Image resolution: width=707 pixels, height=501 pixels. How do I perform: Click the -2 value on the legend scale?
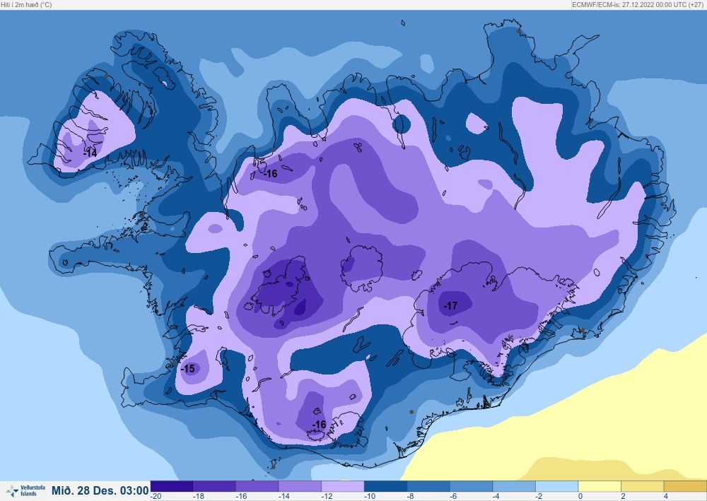tap(539, 497)
